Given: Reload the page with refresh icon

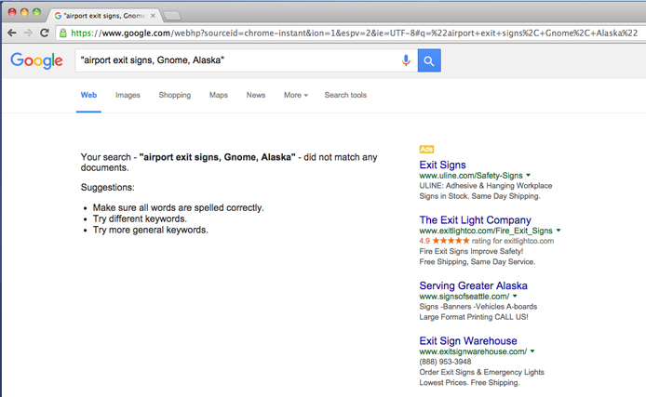Looking at the screenshot, I should (44, 33).
